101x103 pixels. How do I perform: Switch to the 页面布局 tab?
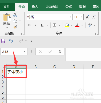(52, 7)
